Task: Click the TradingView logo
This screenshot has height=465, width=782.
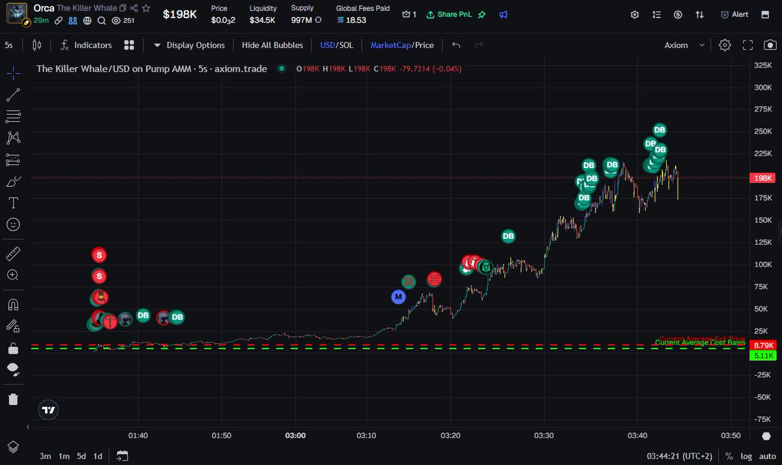Action: coord(48,410)
